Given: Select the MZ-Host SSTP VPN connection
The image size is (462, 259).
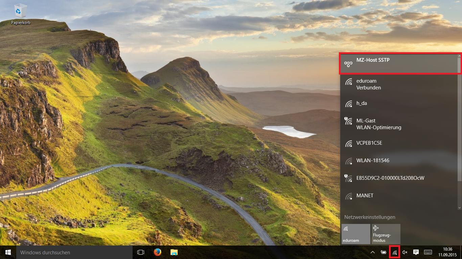Looking at the screenshot, I should point(399,63).
